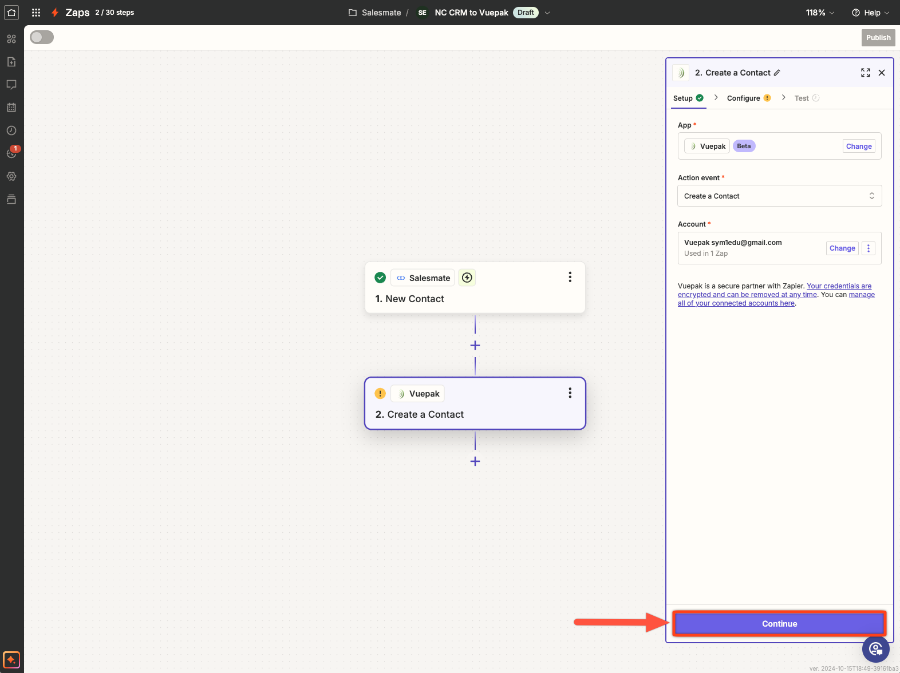Image resolution: width=900 pixels, height=673 pixels.
Task: Click Change next to the Vuepak app
Action: (x=859, y=147)
